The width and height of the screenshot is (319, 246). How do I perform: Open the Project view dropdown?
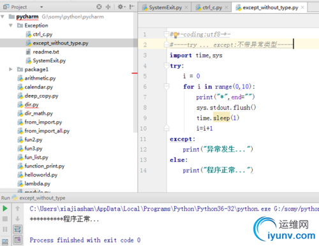click(x=41, y=7)
